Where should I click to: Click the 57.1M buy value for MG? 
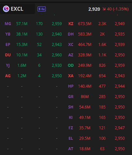click(x=22, y=24)
